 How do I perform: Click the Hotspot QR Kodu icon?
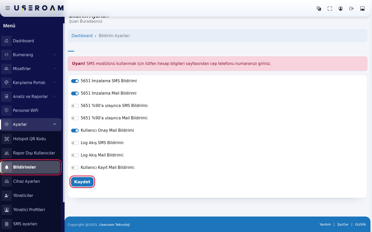(x=7, y=139)
